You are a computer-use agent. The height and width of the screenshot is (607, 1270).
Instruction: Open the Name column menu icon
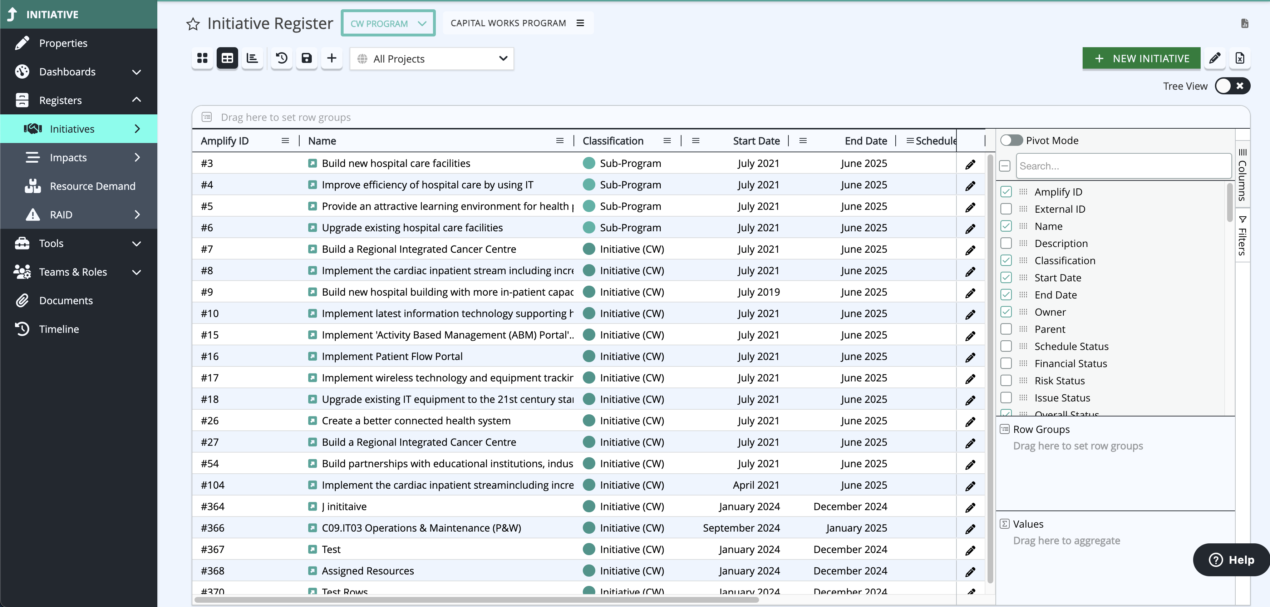(560, 140)
